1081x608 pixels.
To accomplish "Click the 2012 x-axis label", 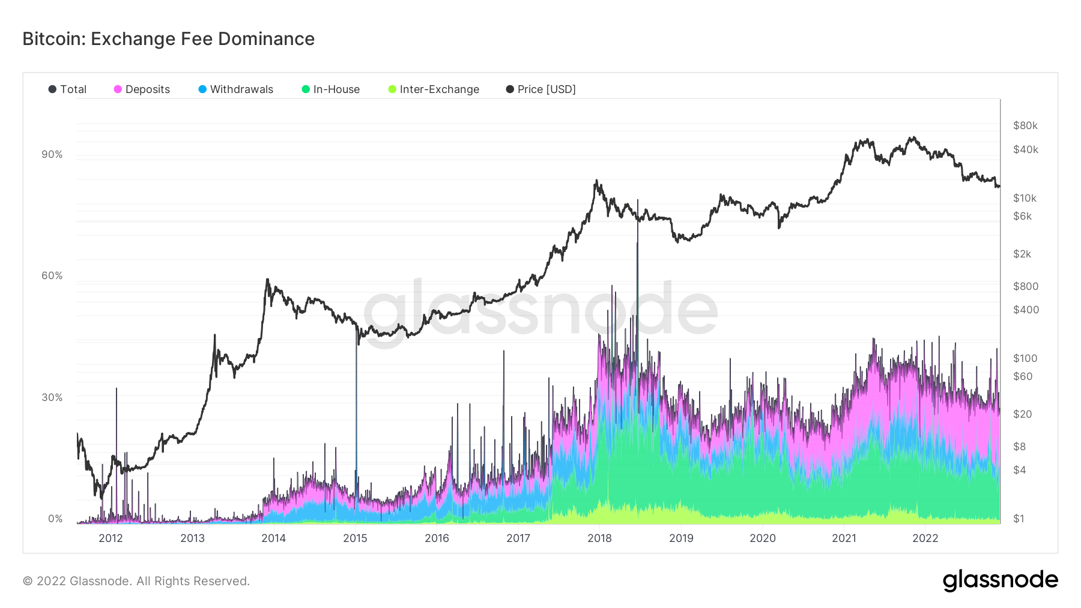I will [111, 538].
